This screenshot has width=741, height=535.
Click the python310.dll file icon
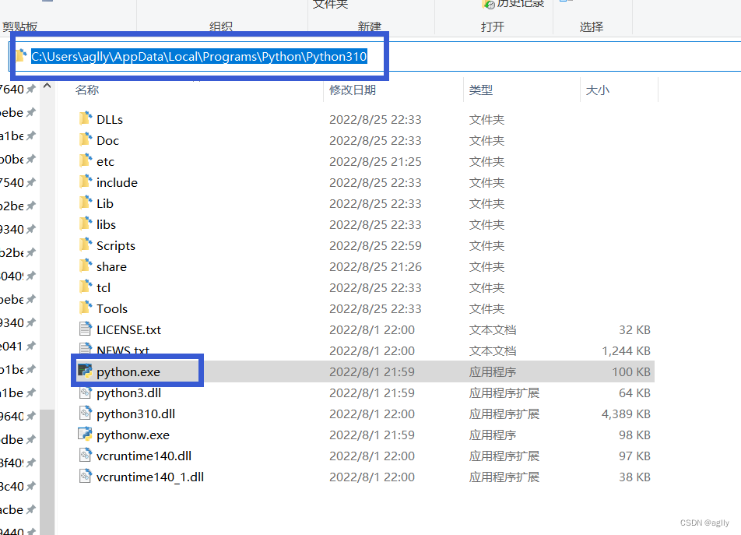click(x=86, y=413)
